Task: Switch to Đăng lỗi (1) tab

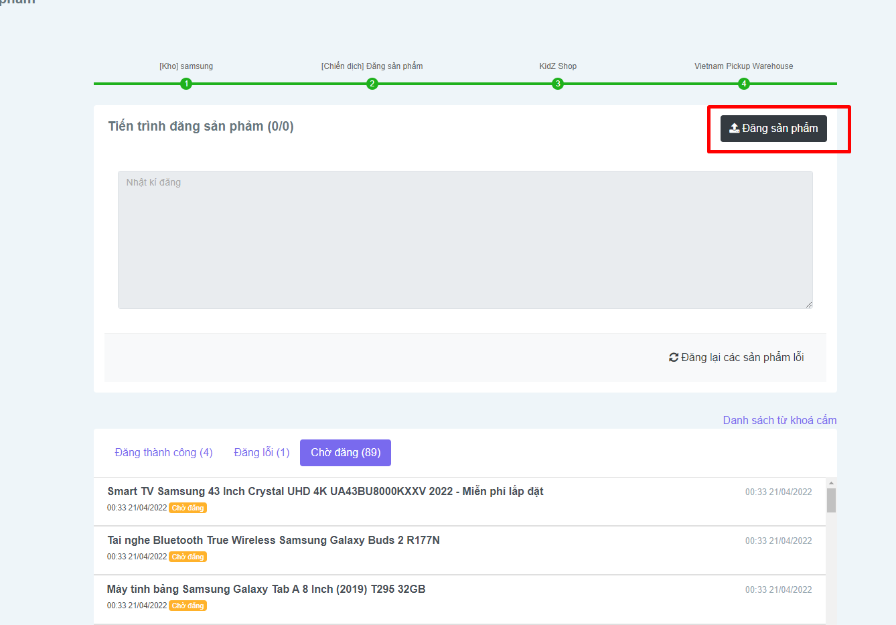Action: pyautogui.click(x=262, y=453)
